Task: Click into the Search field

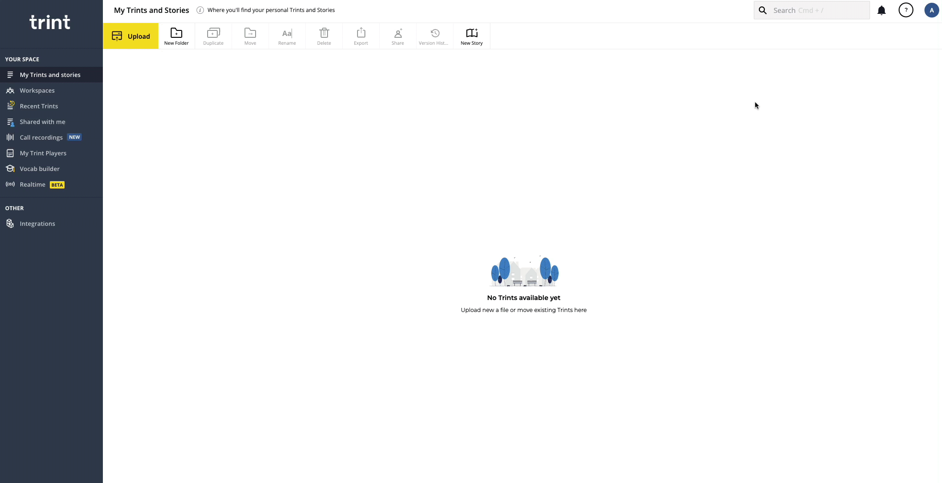Action: pos(811,10)
